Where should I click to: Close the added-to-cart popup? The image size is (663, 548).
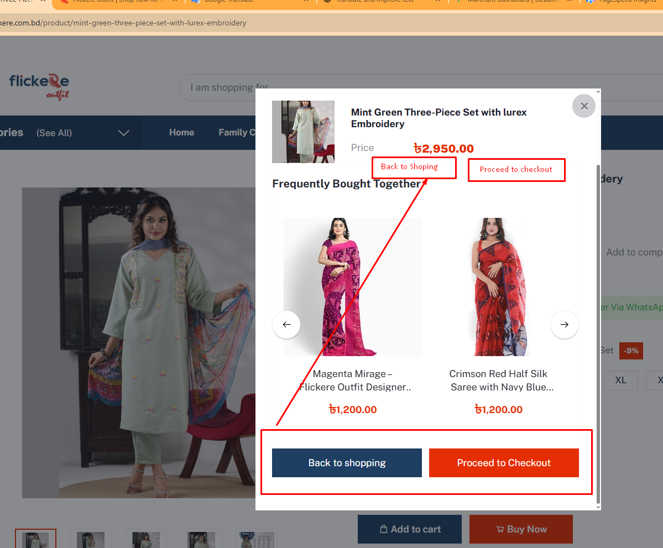tap(583, 106)
